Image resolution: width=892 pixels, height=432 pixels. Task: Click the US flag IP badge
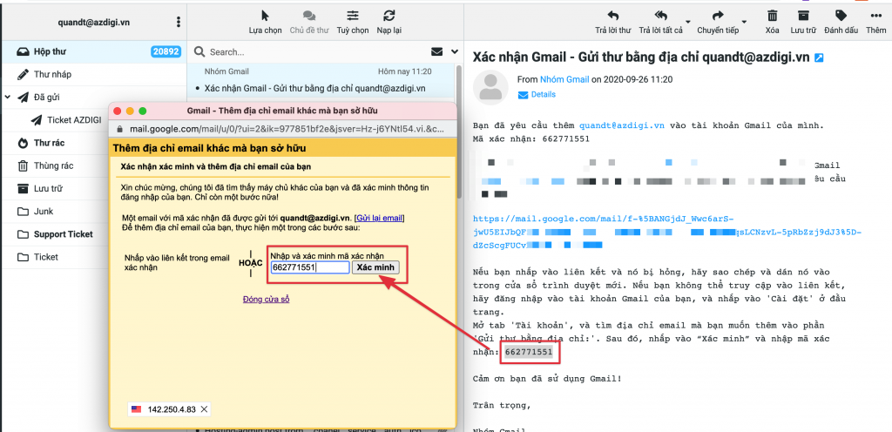coord(136,409)
